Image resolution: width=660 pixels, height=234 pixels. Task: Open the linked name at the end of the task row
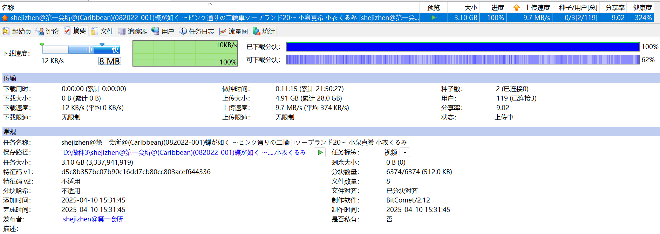point(389,18)
